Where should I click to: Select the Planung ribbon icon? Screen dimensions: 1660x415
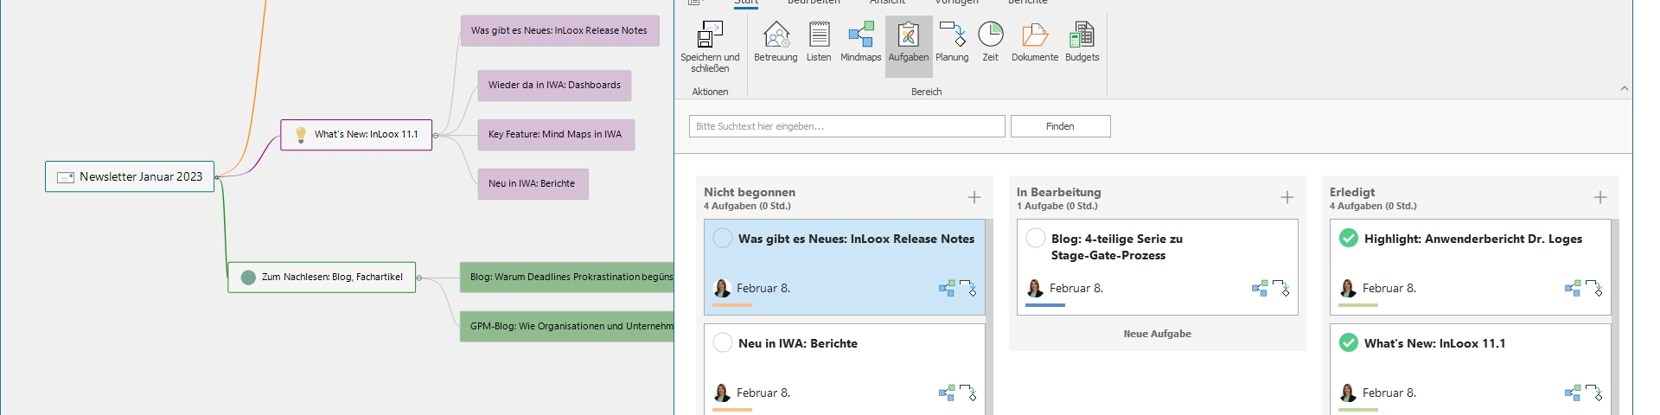[x=952, y=35]
